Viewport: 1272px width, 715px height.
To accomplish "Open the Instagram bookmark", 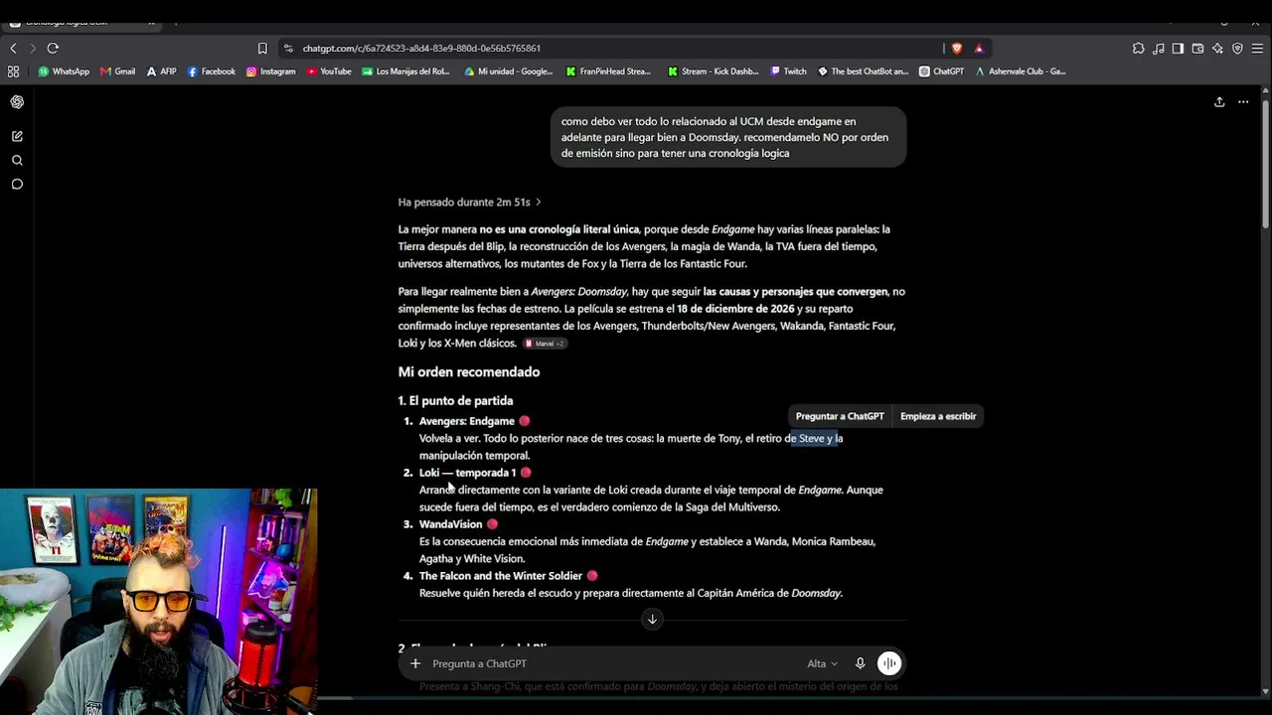I will click(270, 71).
